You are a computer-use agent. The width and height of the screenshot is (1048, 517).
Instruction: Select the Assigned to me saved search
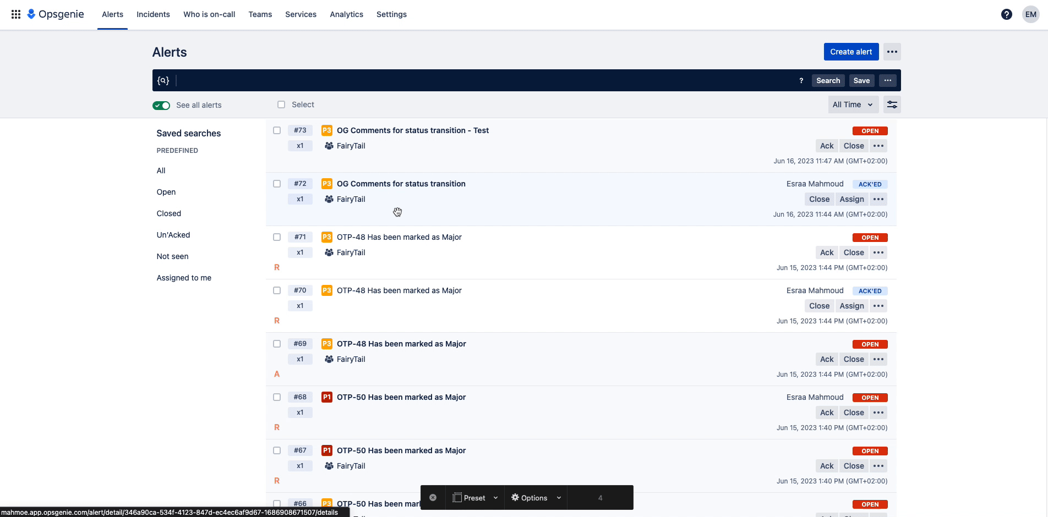[184, 278]
